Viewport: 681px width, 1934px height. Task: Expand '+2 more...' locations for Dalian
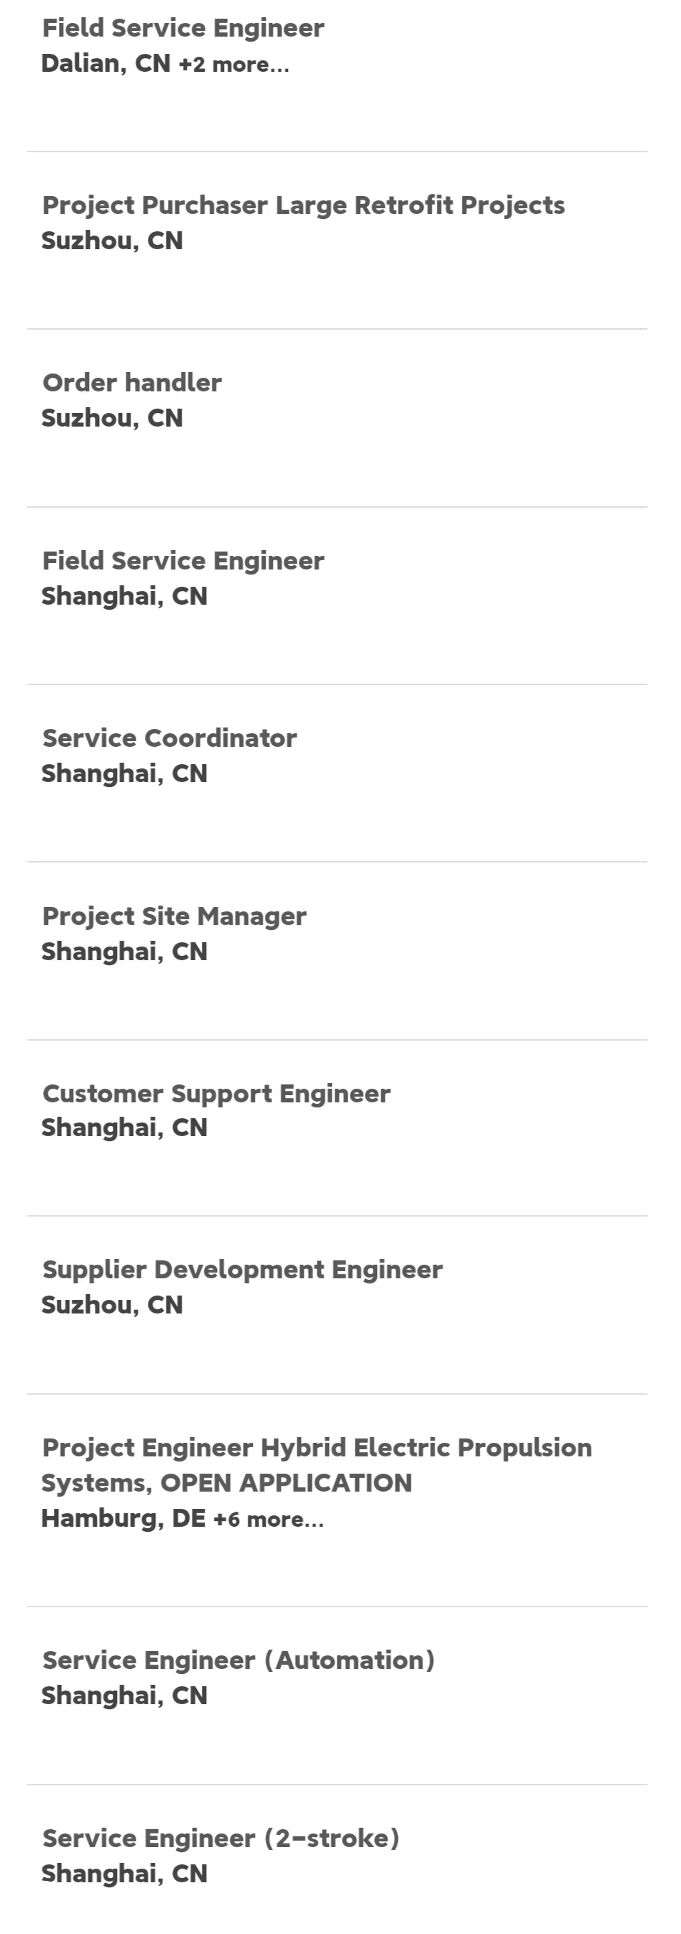coord(233,65)
